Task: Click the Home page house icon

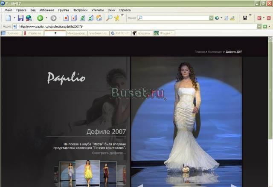Action: pos(99,18)
